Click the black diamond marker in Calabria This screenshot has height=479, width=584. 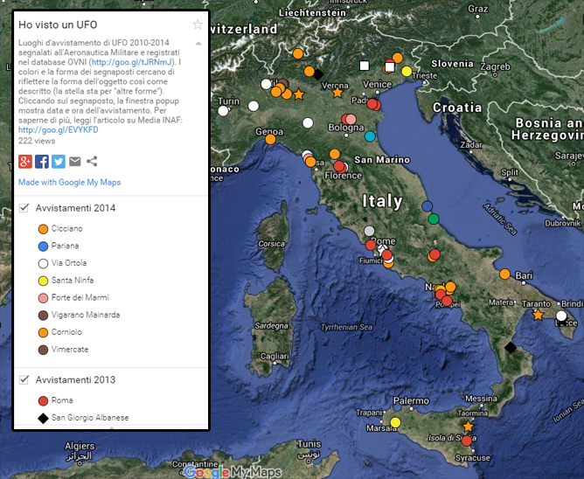click(511, 348)
